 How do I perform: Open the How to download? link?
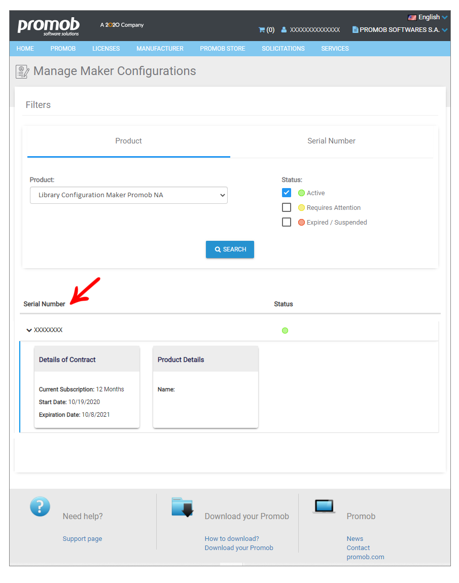tap(232, 539)
